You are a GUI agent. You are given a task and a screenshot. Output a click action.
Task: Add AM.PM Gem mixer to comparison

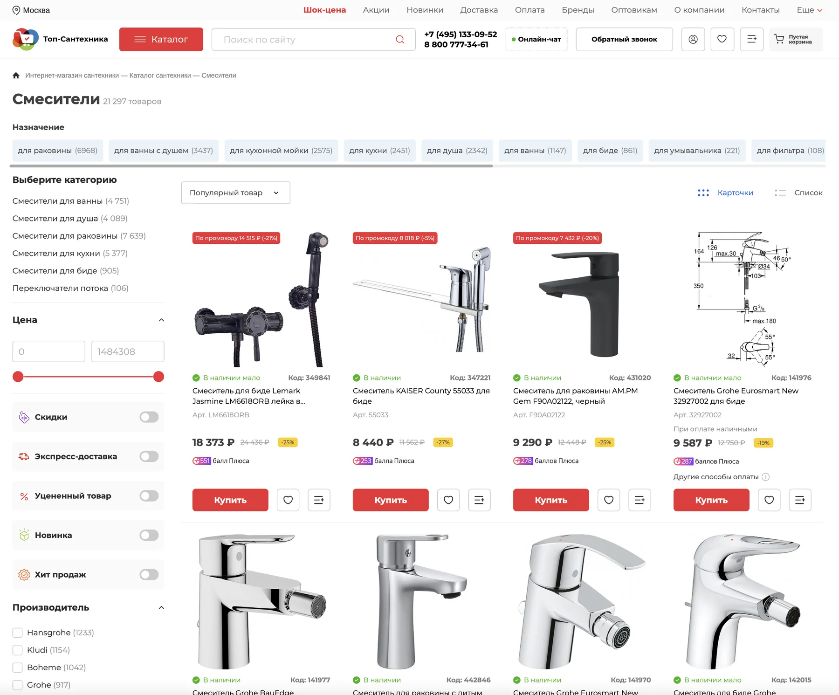pos(640,500)
